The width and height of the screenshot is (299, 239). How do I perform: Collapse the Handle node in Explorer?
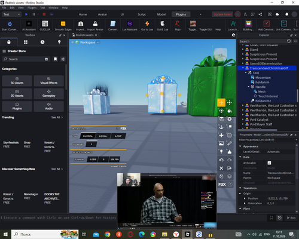pos(249,87)
